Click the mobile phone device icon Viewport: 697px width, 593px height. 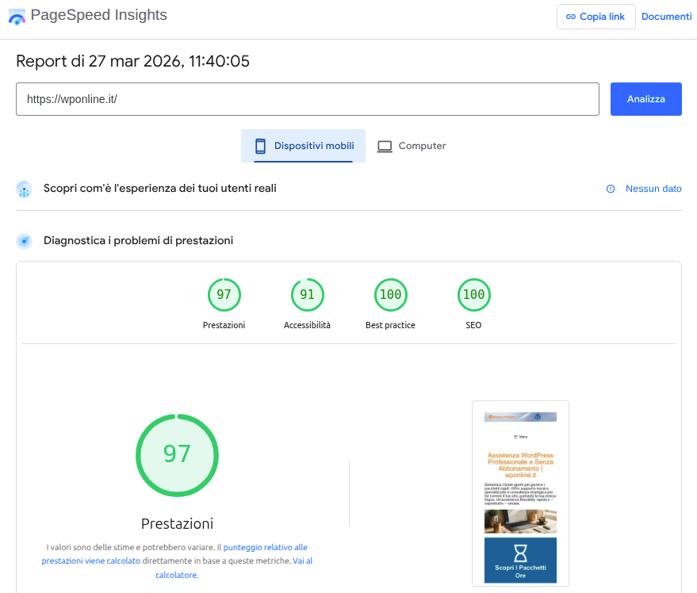(x=260, y=146)
